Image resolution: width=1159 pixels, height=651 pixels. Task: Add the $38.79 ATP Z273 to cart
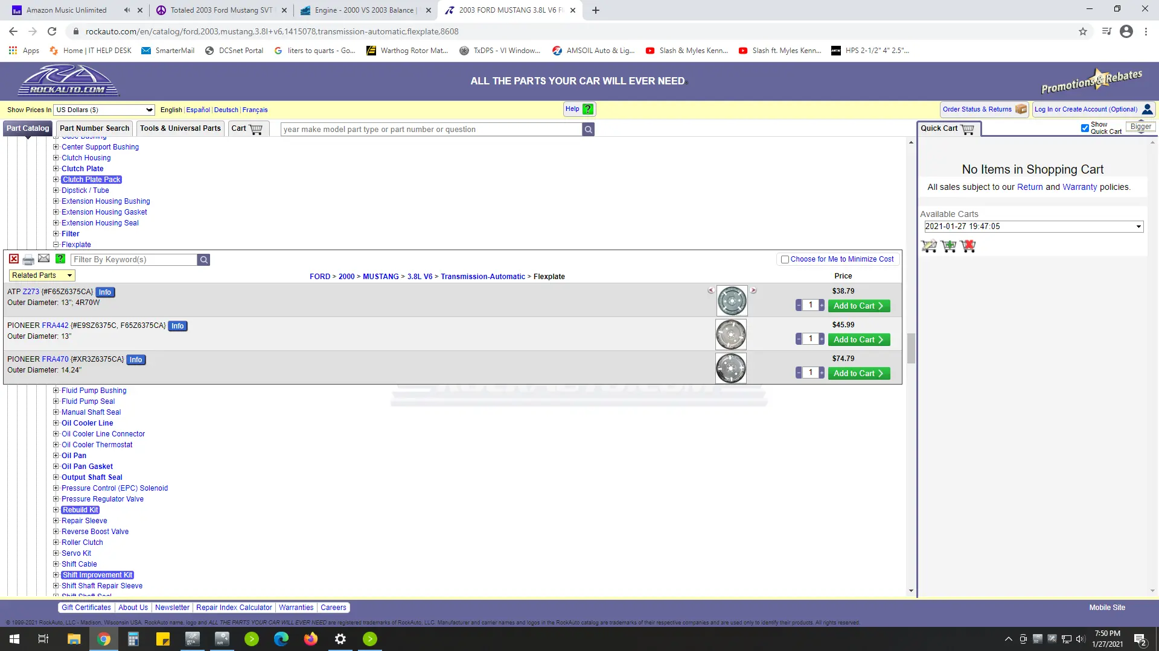(859, 306)
